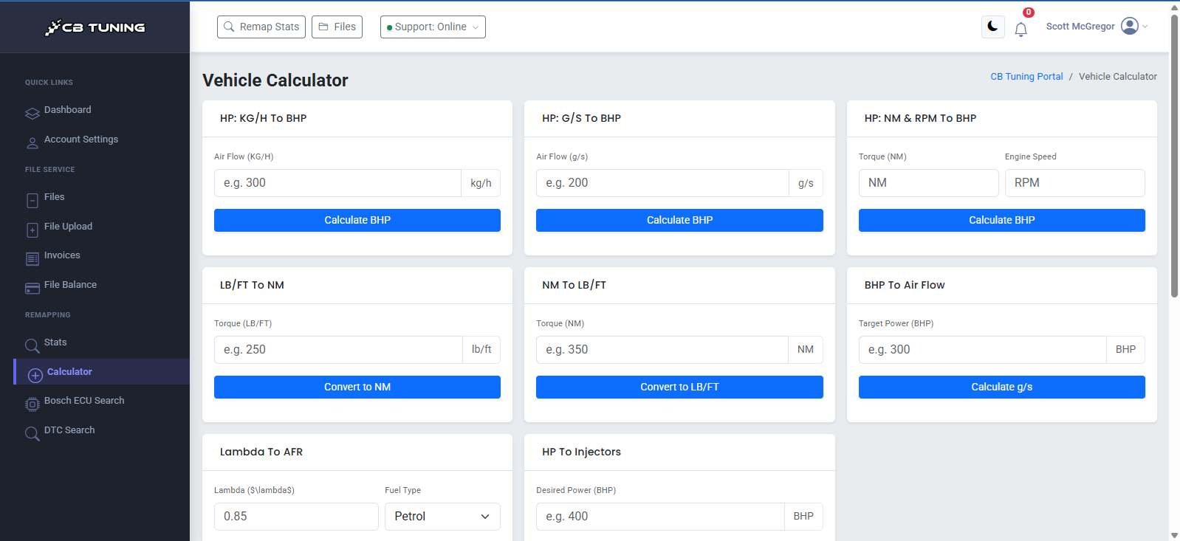Click the folder icon in top Files button
This screenshot has height=541, width=1180.
(x=323, y=27)
